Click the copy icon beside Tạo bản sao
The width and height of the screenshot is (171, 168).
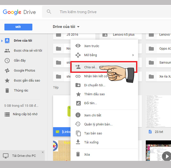tap(78, 133)
